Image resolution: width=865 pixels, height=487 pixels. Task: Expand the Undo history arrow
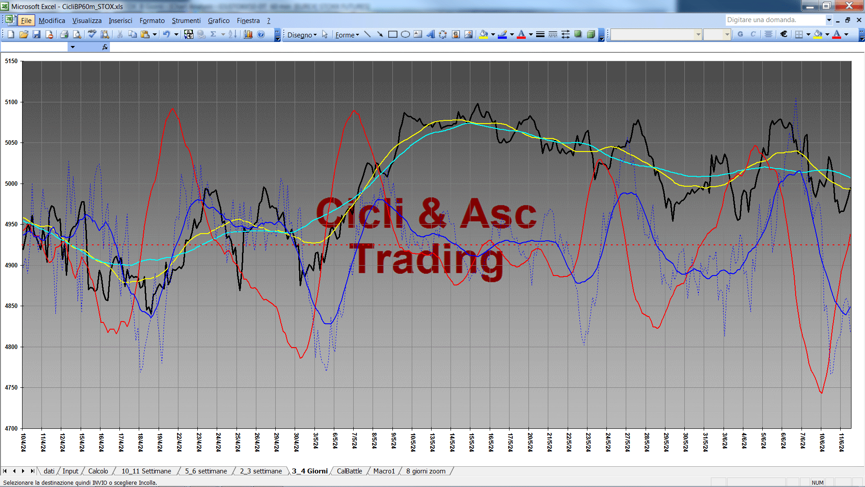[x=176, y=34]
